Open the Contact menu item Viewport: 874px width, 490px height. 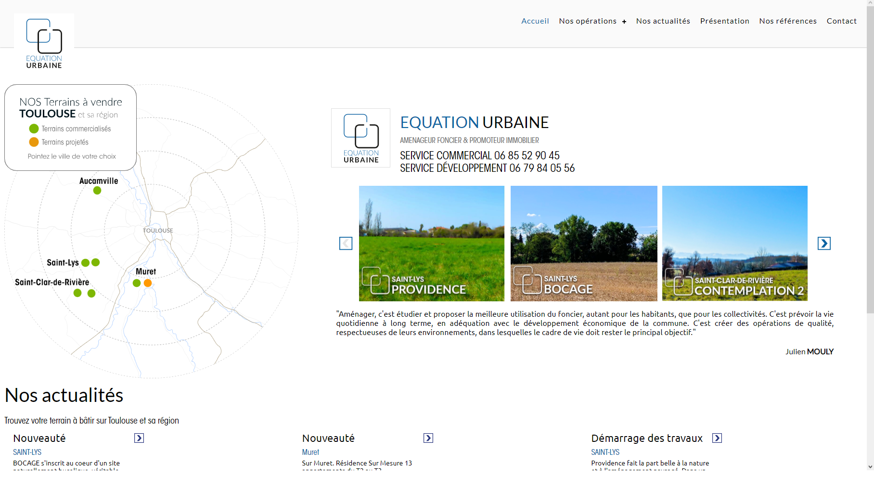841,21
